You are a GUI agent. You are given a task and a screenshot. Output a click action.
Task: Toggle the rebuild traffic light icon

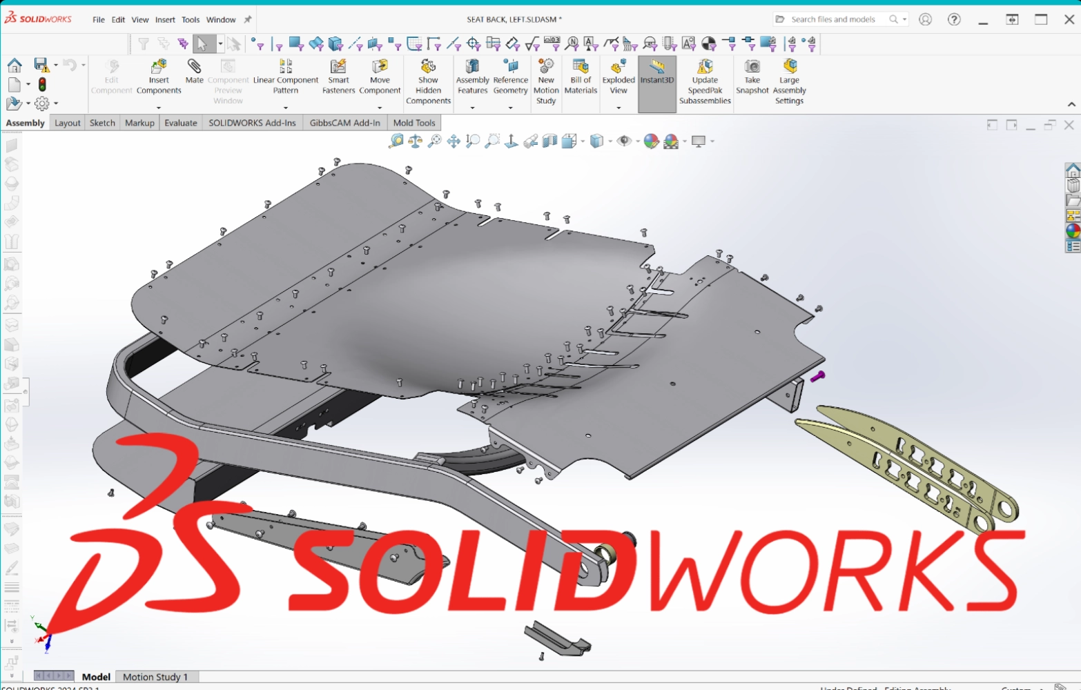coord(42,85)
